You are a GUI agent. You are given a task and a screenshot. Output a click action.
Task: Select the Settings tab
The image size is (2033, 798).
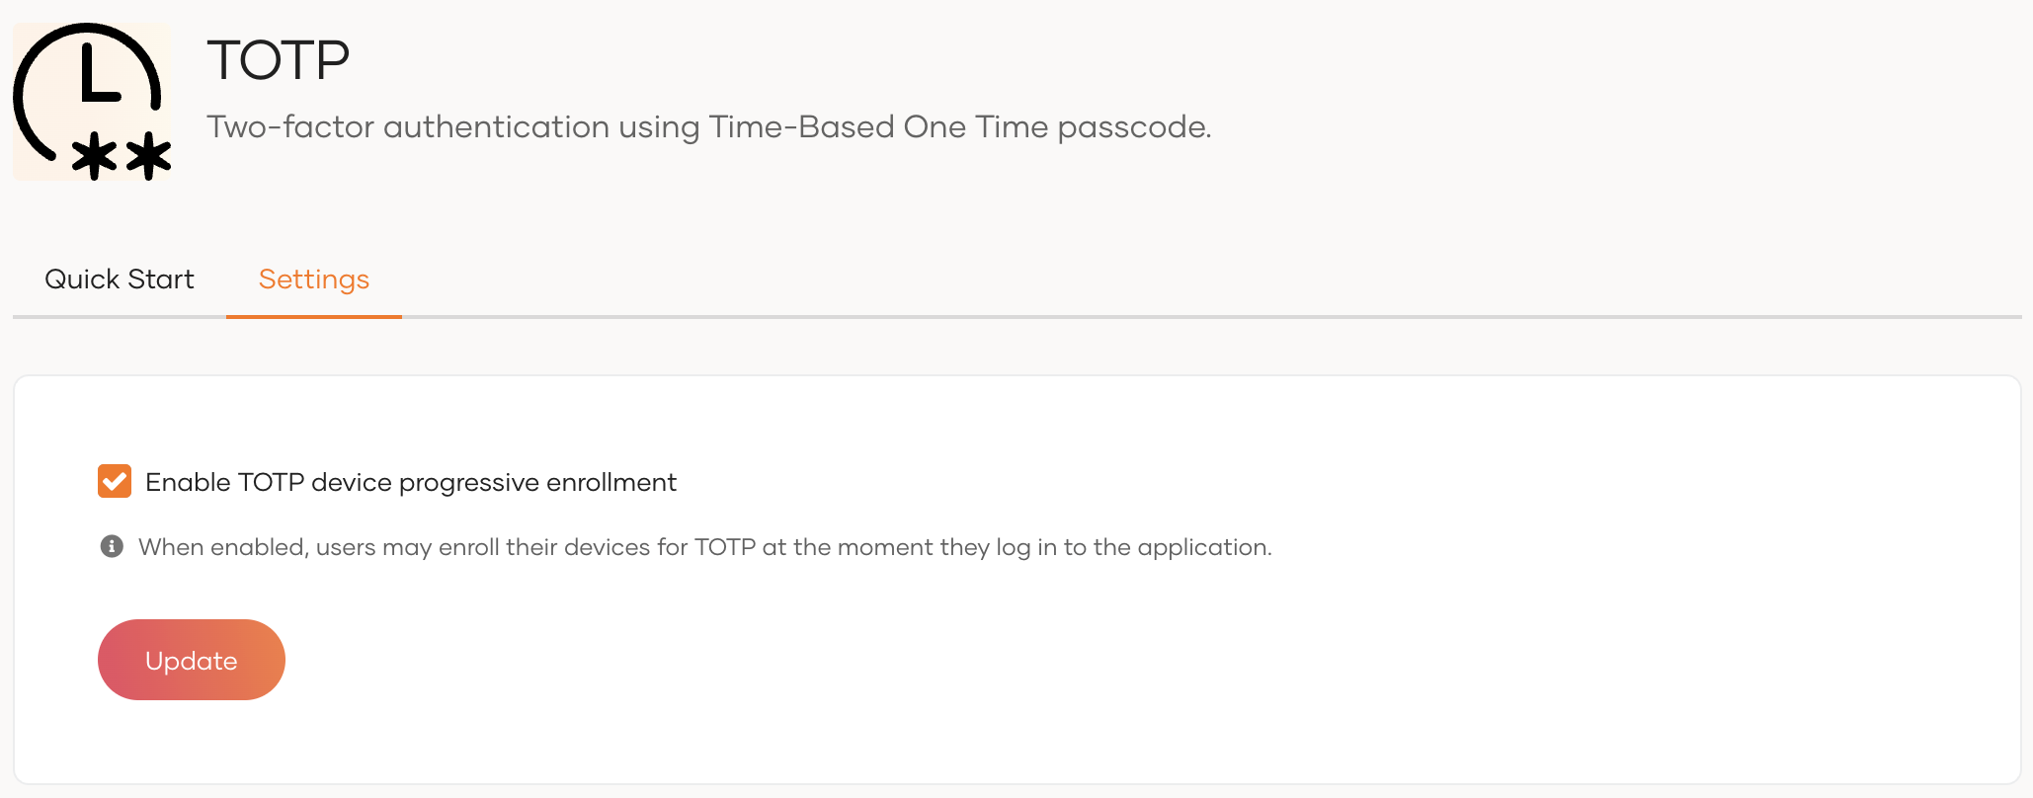click(x=314, y=279)
